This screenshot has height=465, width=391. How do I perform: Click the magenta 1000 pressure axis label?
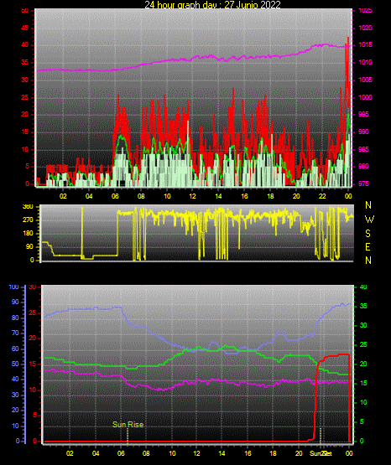366,97
